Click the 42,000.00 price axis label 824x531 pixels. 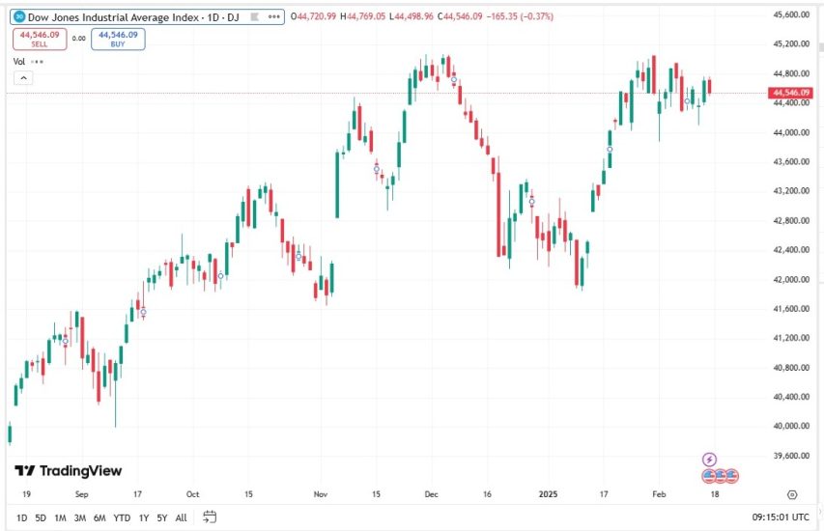(791, 279)
